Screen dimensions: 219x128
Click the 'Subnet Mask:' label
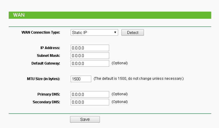pyautogui.click(x=48, y=55)
